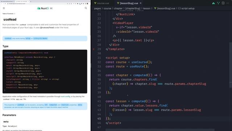Click the '</script>' closing tag

click(113, 123)
